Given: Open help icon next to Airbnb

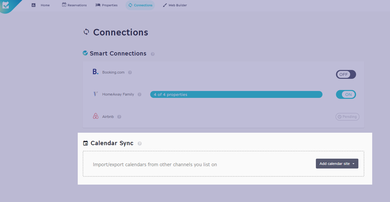Looking at the screenshot, I should (x=119, y=117).
